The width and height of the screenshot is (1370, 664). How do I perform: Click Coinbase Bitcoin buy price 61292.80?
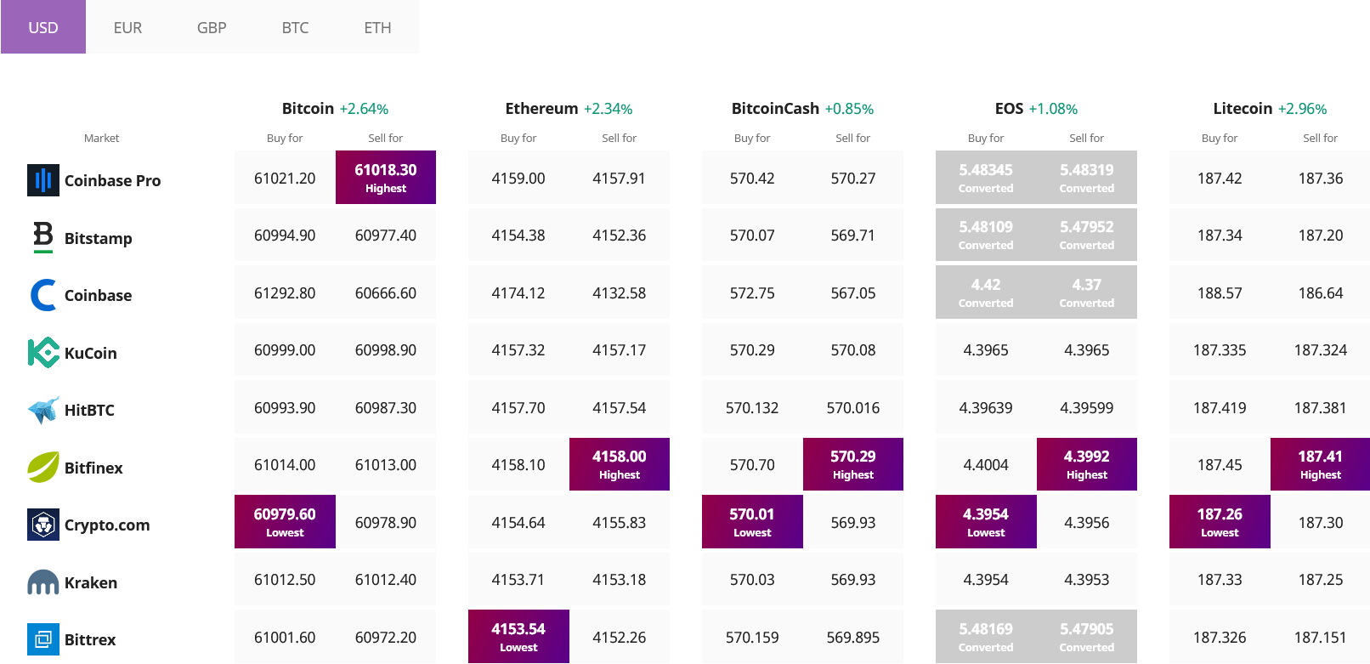285,292
